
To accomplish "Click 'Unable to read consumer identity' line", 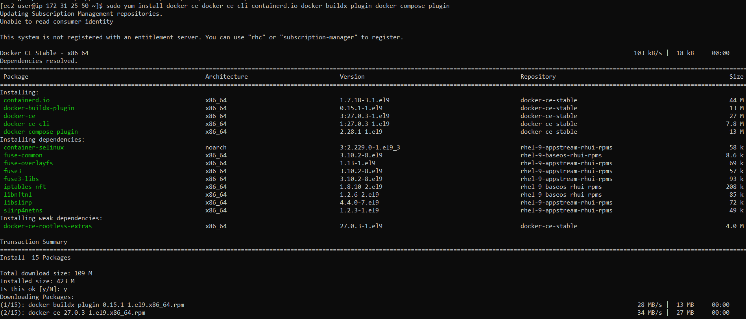I will (x=57, y=22).
